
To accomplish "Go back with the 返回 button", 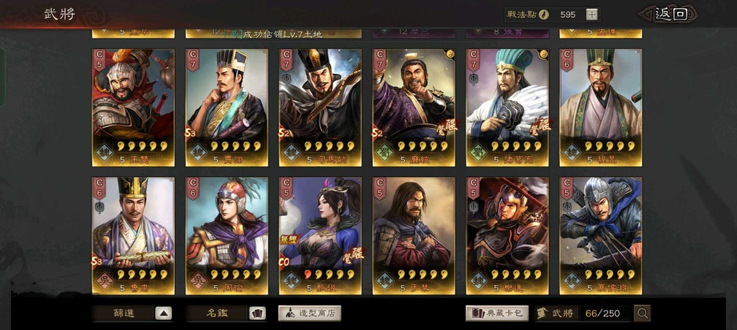I will tap(668, 14).
